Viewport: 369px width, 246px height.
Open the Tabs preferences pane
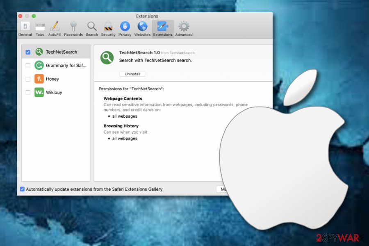(40, 29)
